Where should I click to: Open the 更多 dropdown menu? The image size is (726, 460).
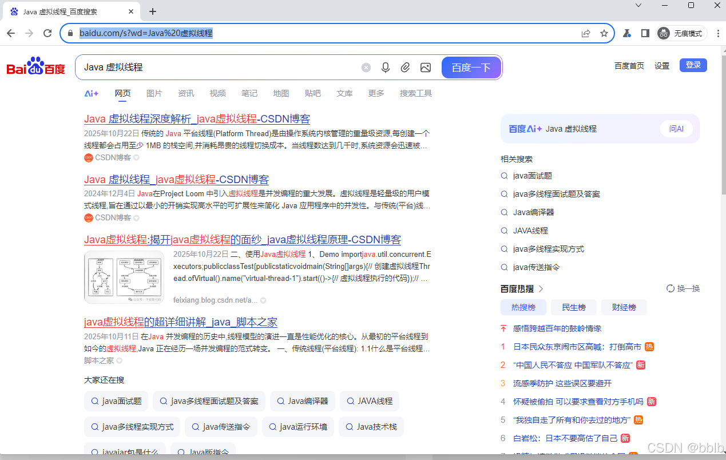[x=376, y=93]
